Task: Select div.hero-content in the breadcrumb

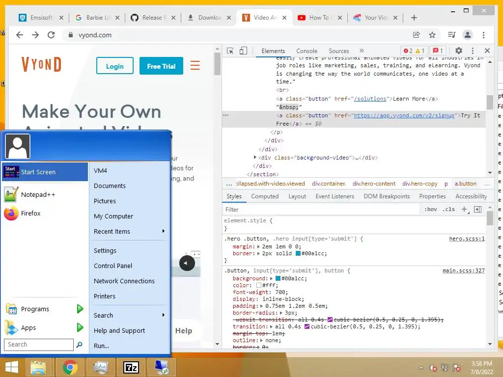Action: pyautogui.click(x=374, y=184)
